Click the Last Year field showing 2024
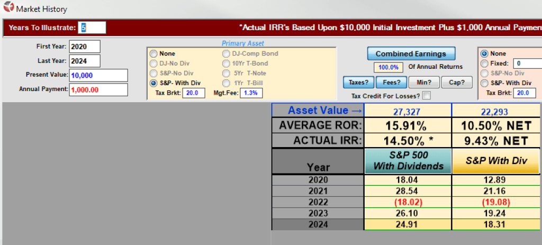 click(x=85, y=61)
